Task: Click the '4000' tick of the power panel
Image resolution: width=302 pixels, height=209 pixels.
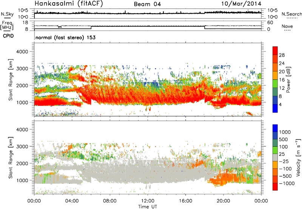Action: [22, 52]
